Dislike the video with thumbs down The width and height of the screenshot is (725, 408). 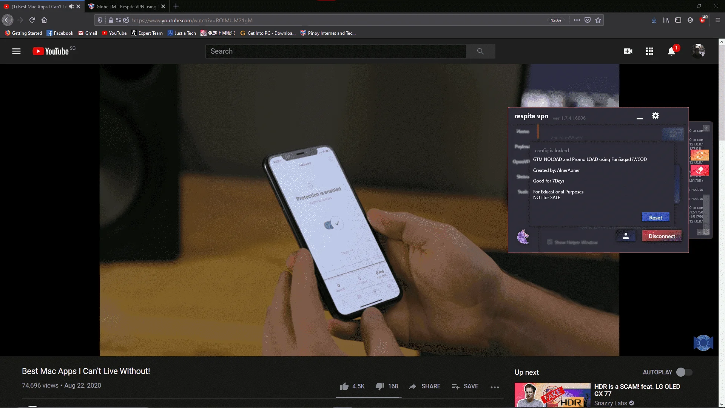point(380,386)
